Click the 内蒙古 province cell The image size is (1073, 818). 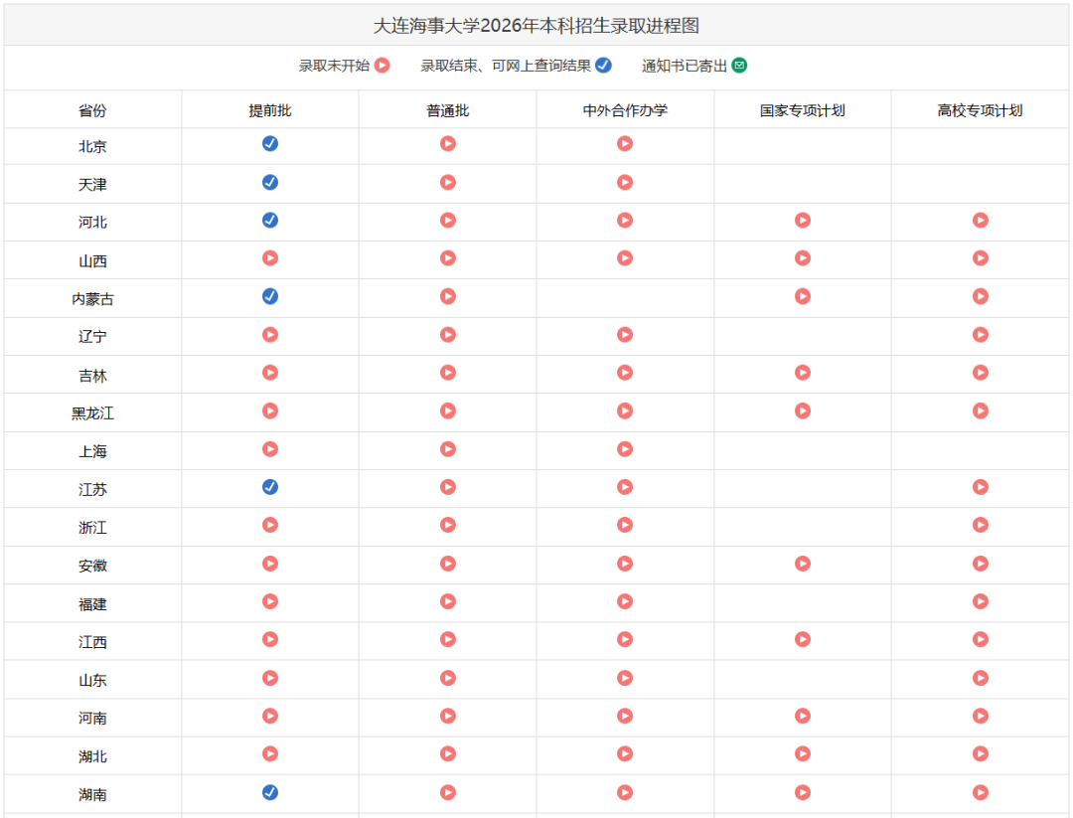click(x=92, y=299)
